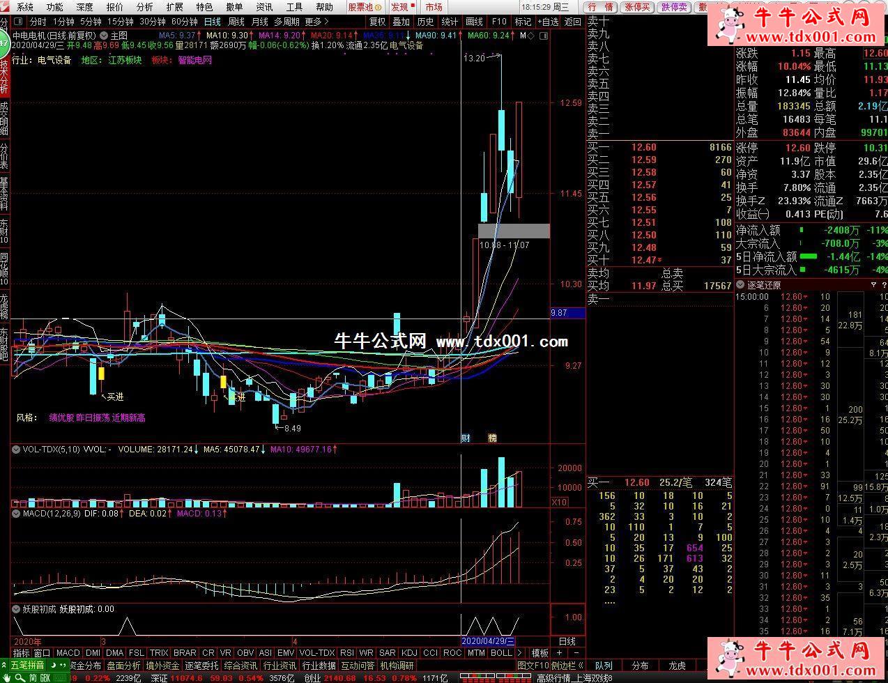Image resolution: width=888 pixels, height=683 pixels.
Task: Open the 龙虎榜 sidebar tab
Action: (4, 305)
